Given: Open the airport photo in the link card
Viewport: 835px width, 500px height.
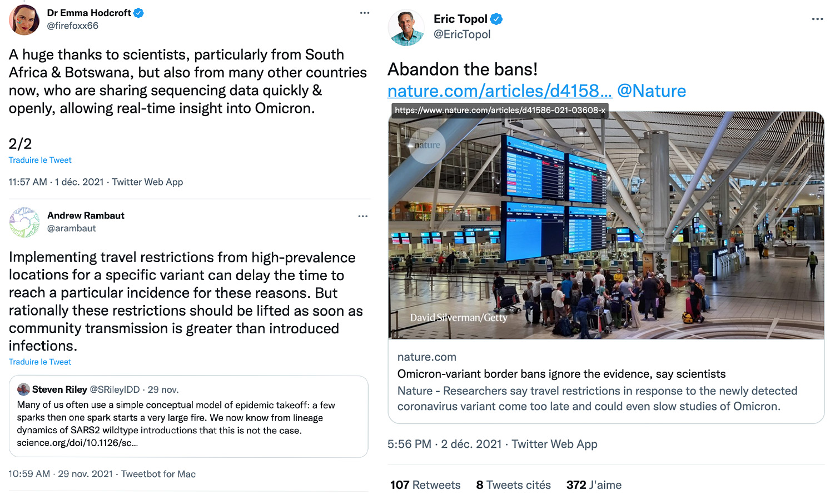Looking at the screenshot, I should [606, 225].
